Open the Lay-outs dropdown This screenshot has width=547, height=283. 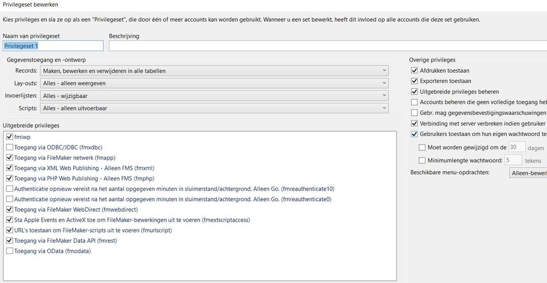click(x=214, y=83)
